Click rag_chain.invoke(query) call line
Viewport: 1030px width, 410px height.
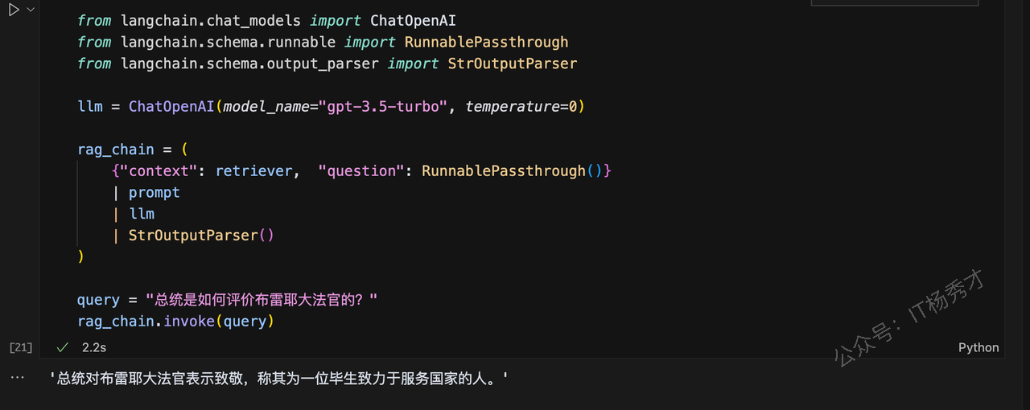[176, 321]
